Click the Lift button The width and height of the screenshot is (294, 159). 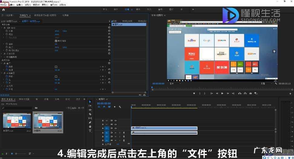point(240,93)
